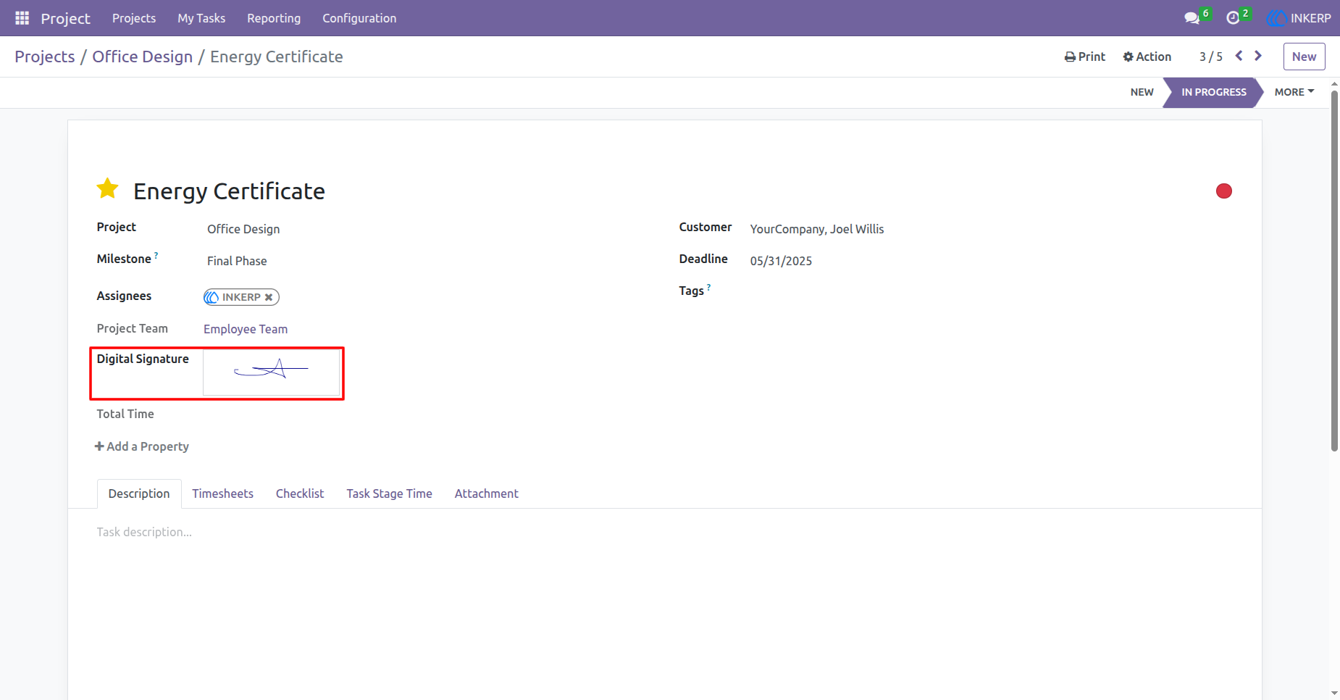Navigate to Projects breadcrumb
The height and width of the screenshot is (700, 1340).
pyautogui.click(x=45, y=57)
